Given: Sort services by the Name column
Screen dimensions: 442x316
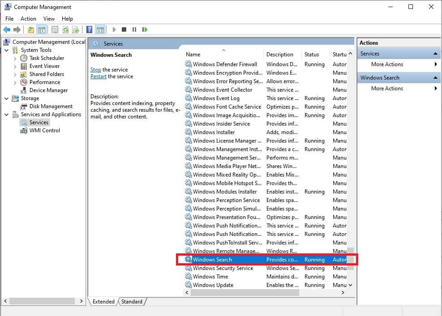Looking at the screenshot, I should click(x=223, y=55).
